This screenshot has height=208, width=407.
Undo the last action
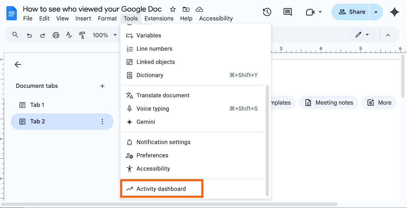coord(29,35)
